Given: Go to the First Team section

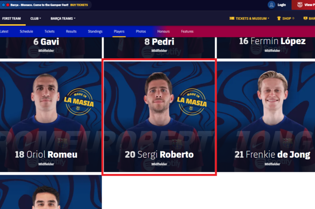Looking at the screenshot, I should click(12, 18).
